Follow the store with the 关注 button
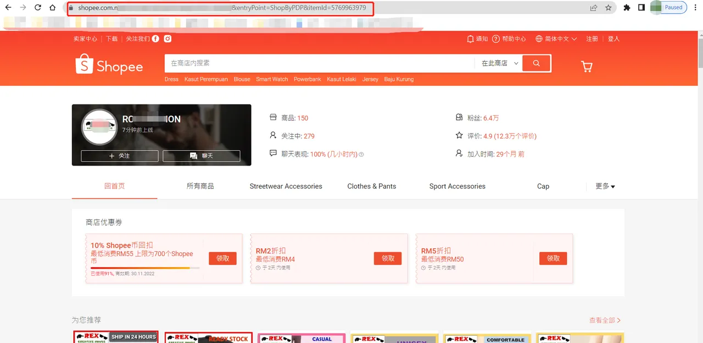Screen dimensions: 703x343 119,156
